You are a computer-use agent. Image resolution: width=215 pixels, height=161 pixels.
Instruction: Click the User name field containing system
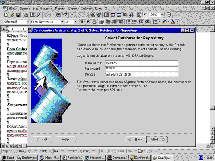[141, 63]
